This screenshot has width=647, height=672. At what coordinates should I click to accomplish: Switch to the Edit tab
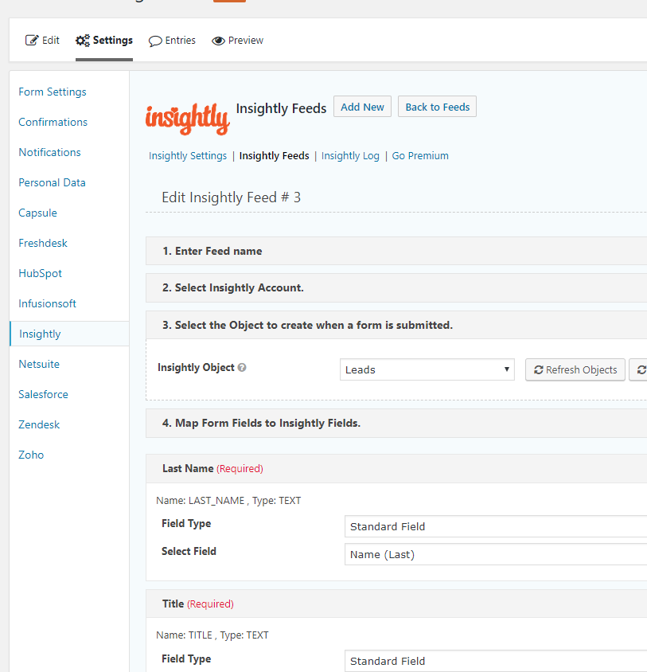(x=42, y=41)
